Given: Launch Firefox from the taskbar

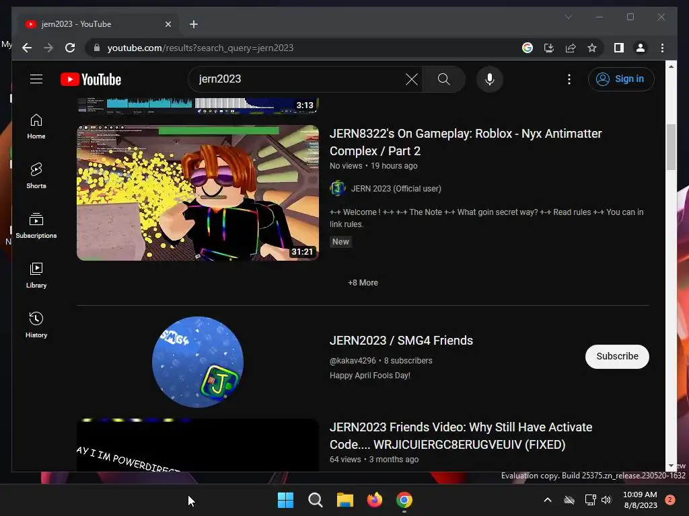Looking at the screenshot, I should 374,500.
